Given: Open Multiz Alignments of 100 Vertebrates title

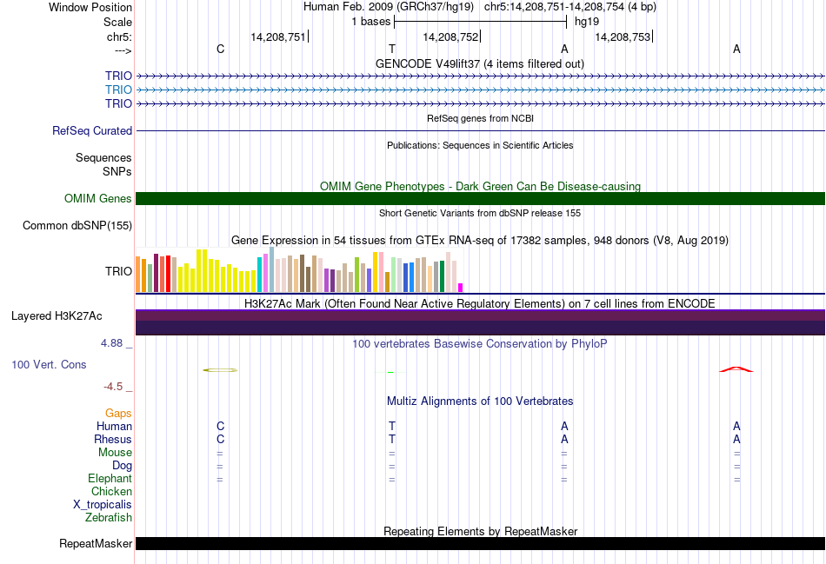Looking at the screenshot, I should [x=480, y=401].
